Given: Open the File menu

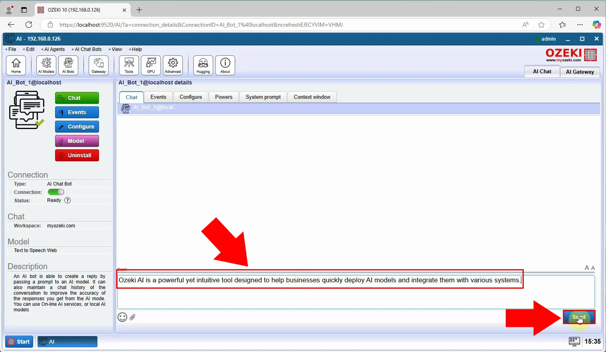Looking at the screenshot, I should pos(12,49).
